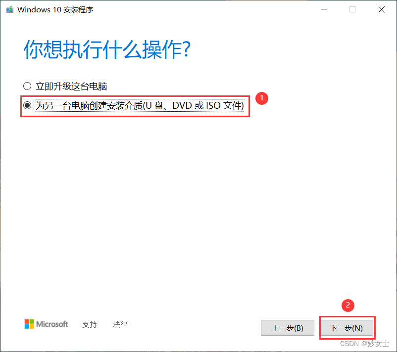This screenshot has width=397, height=352.
Task: Click the red annotation circle numbered 1
Action: pos(261,98)
